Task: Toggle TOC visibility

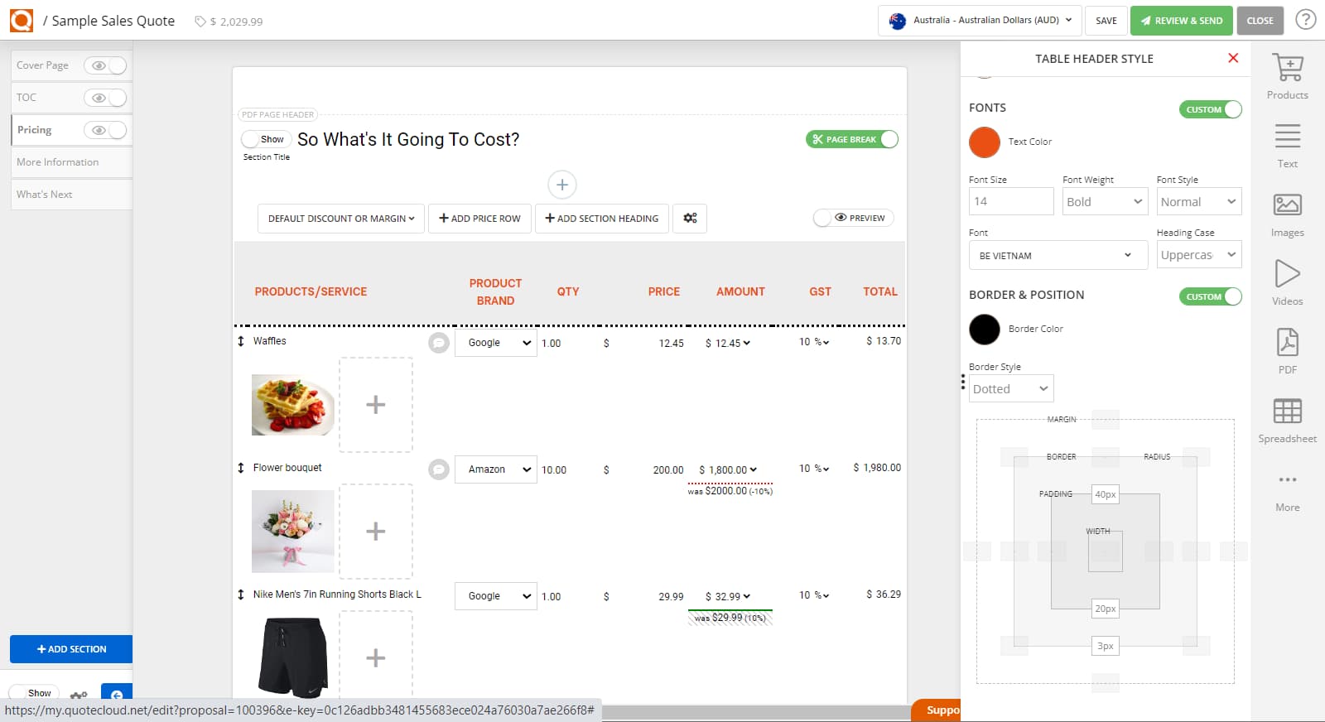Action: 105,98
